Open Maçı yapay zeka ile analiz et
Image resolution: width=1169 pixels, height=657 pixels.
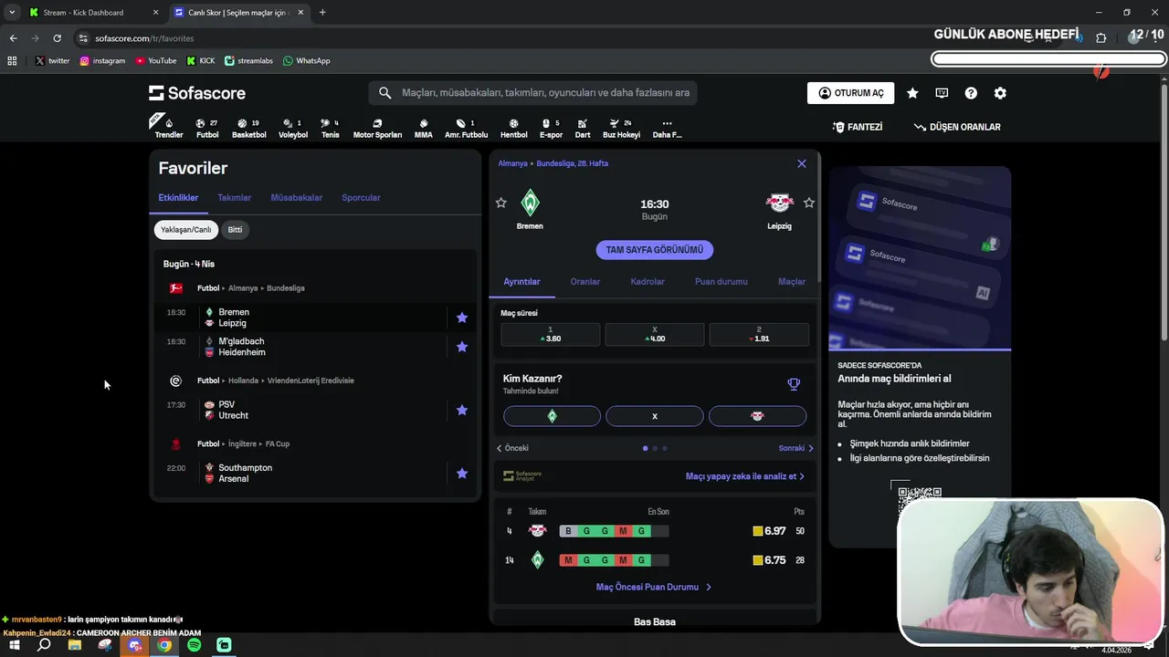point(745,476)
